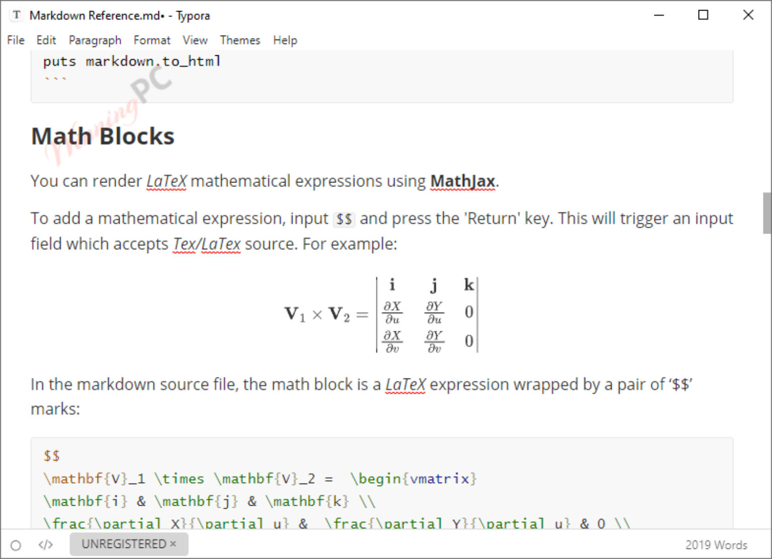This screenshot has height=559, width=772.
Task: Open the Edit menu
Action: click(46, 40)
